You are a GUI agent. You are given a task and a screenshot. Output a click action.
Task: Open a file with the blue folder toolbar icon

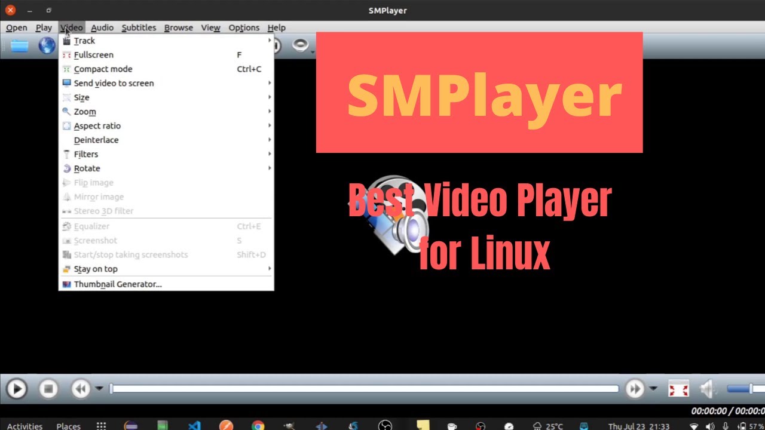[x=19, y=45]
